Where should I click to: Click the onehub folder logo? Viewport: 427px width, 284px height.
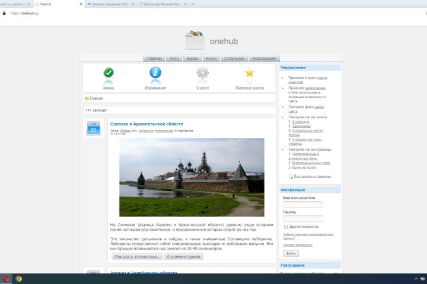point(195,40)
